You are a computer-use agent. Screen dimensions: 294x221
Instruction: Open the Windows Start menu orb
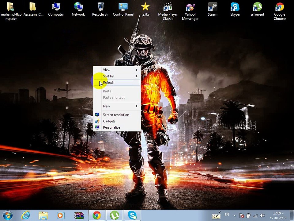[7, 215]
